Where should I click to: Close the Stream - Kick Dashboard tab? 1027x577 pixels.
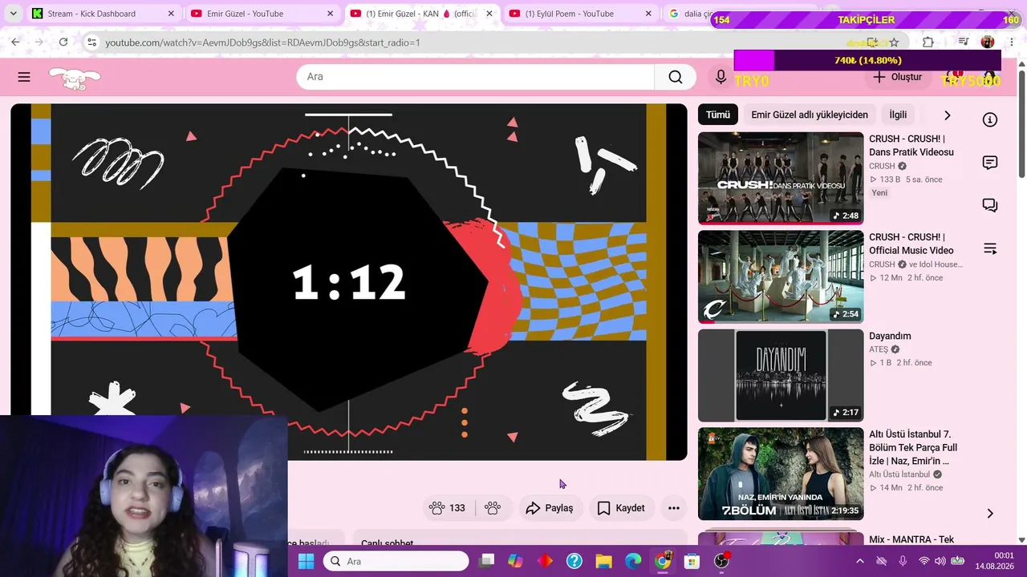coord(171,14)
